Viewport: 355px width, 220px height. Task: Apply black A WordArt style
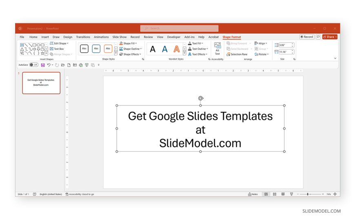coord(153,49)
